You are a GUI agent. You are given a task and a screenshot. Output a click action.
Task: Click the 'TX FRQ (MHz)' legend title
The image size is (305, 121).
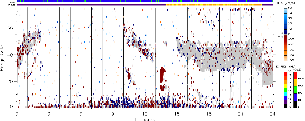[285, 67]
